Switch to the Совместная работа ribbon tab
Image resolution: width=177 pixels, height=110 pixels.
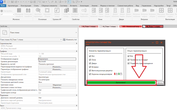tap(125, 6)
